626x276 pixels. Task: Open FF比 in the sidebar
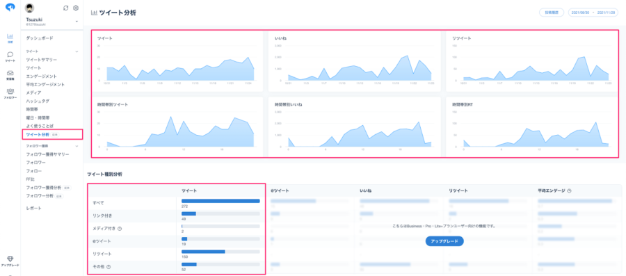(x=30, y=179)
